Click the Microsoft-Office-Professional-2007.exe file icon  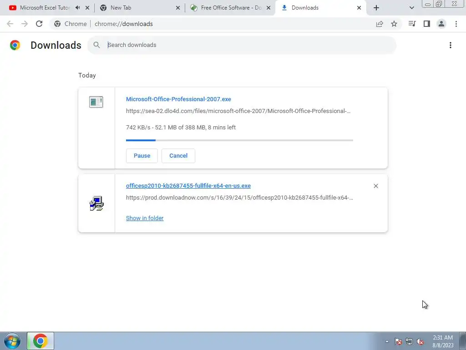tap(96, 102)
